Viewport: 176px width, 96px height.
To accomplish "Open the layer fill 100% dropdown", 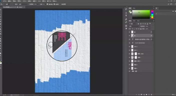I will point(150,29).
